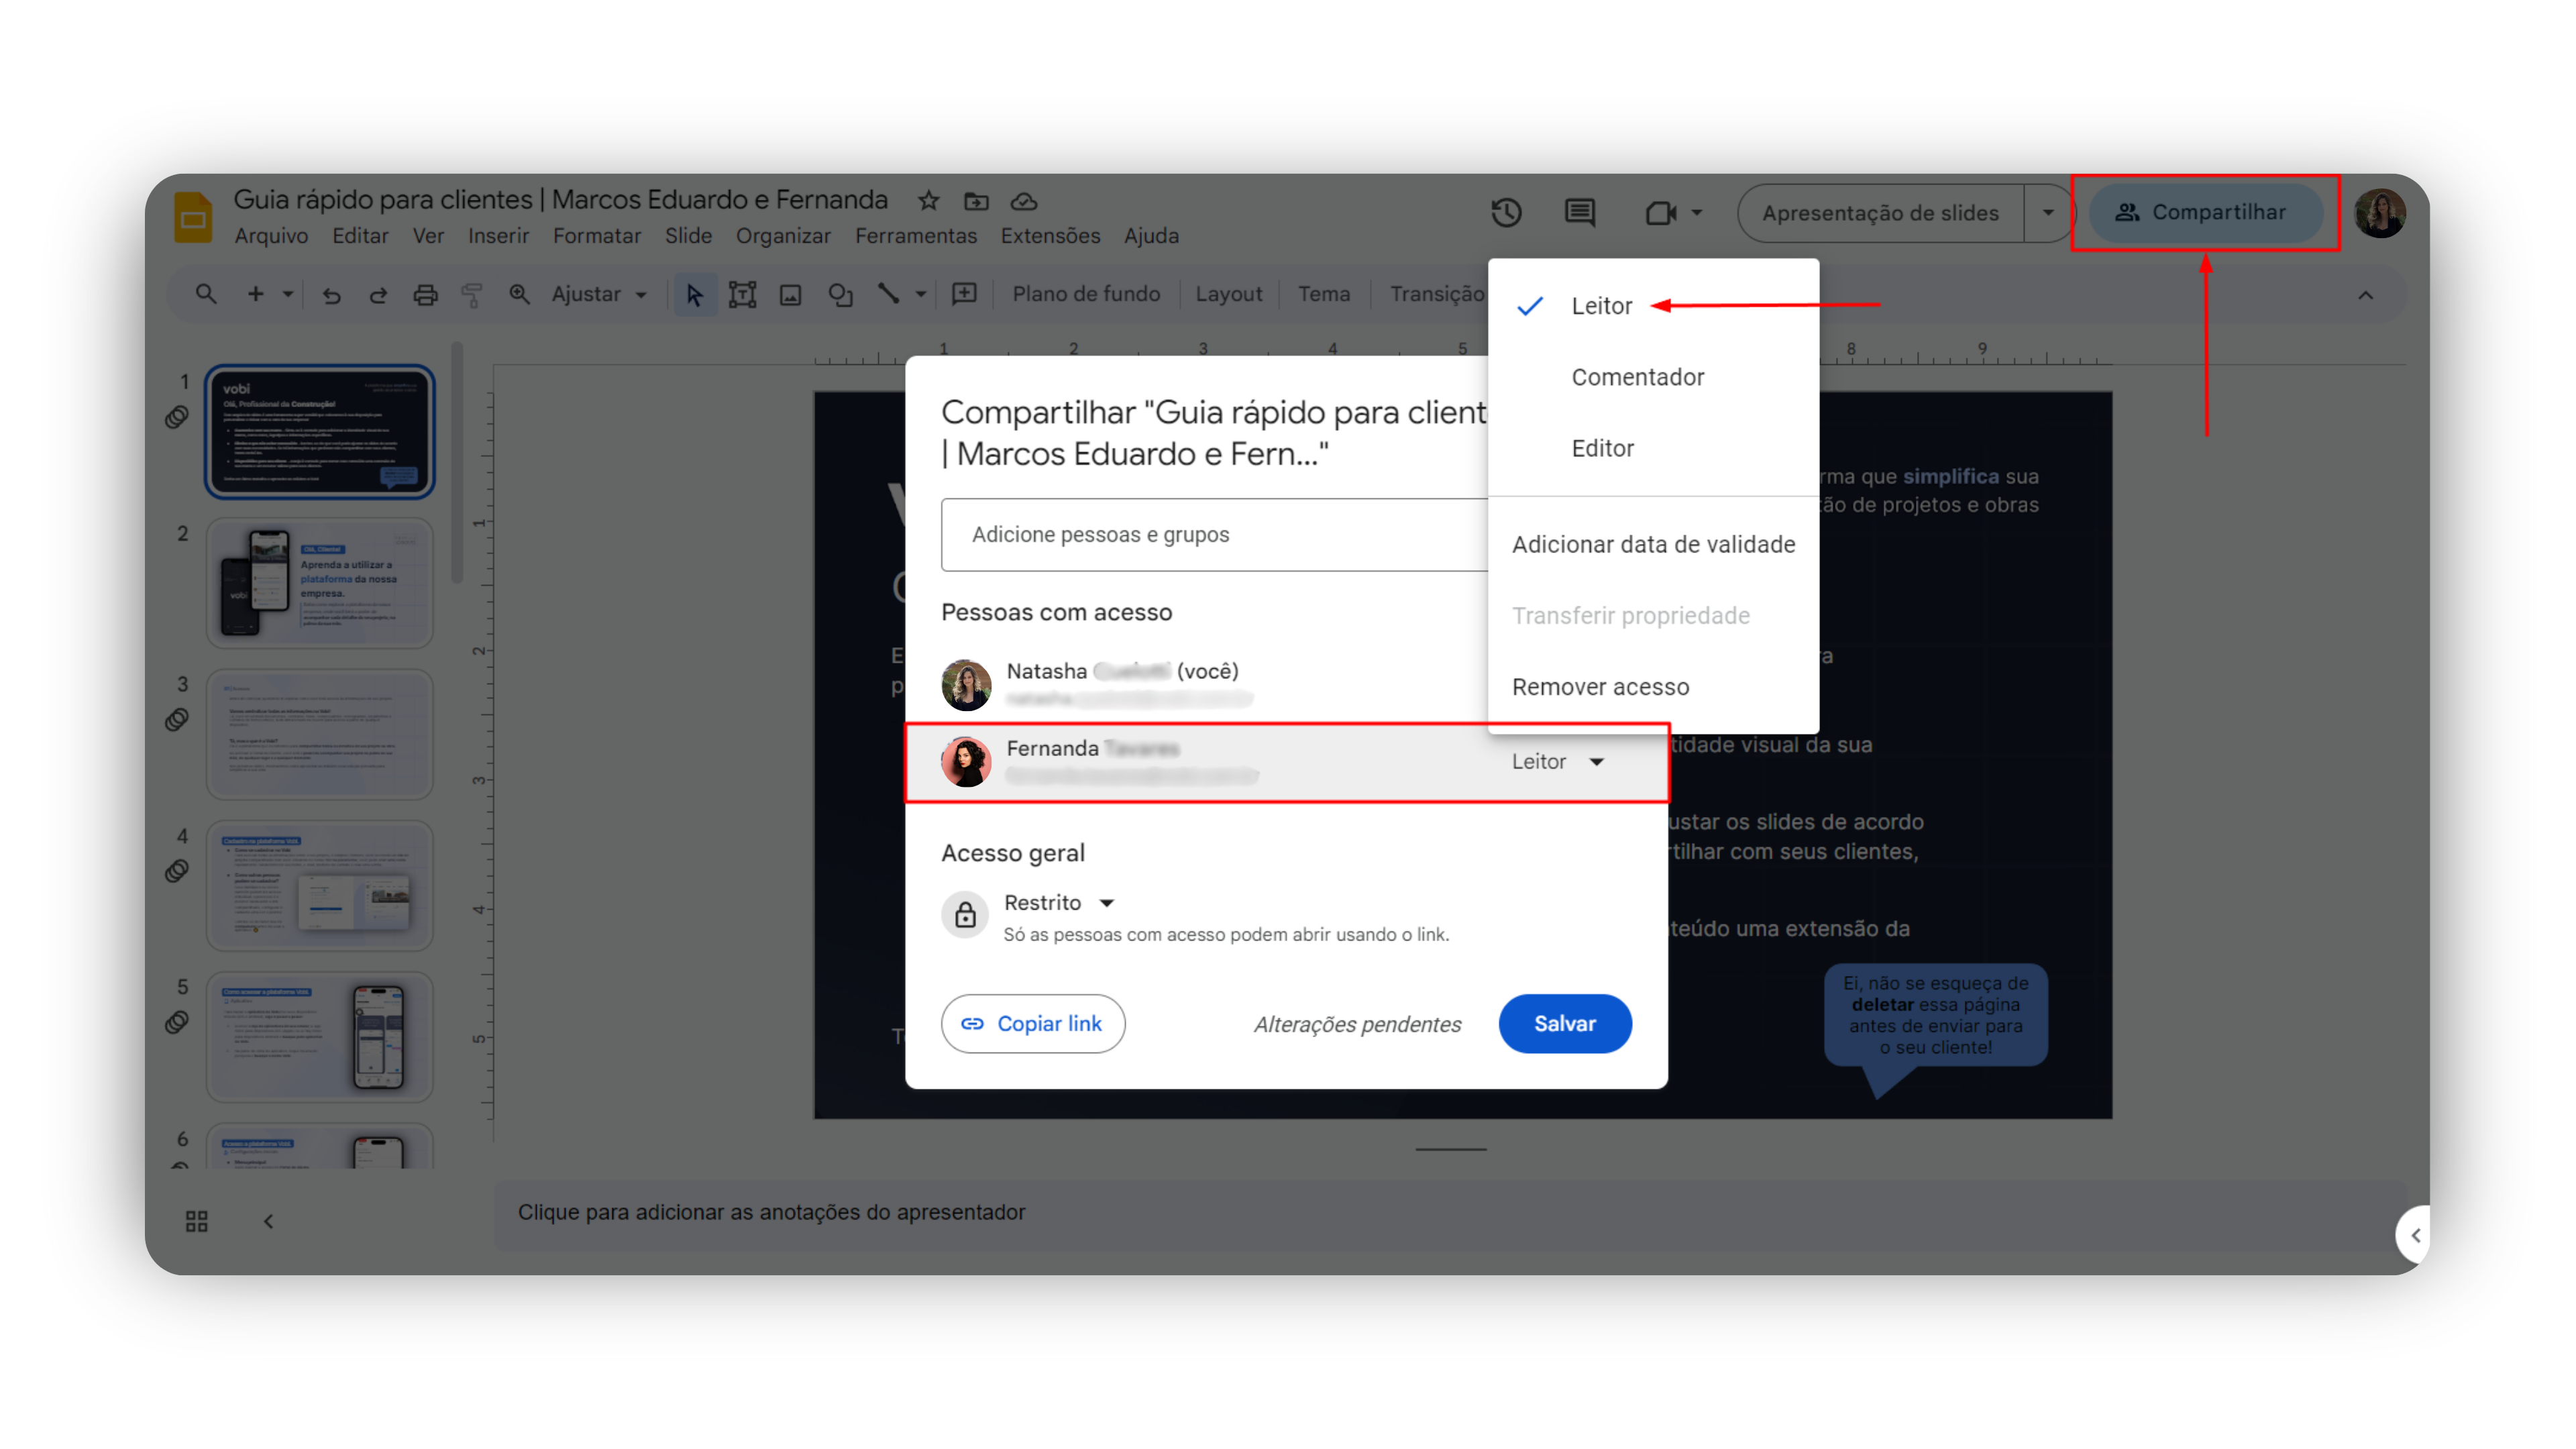The width and height of the screenshot is (2576, 1449).
Task: Click the Adicione pessoas e grupos field
Action: 1210,535
